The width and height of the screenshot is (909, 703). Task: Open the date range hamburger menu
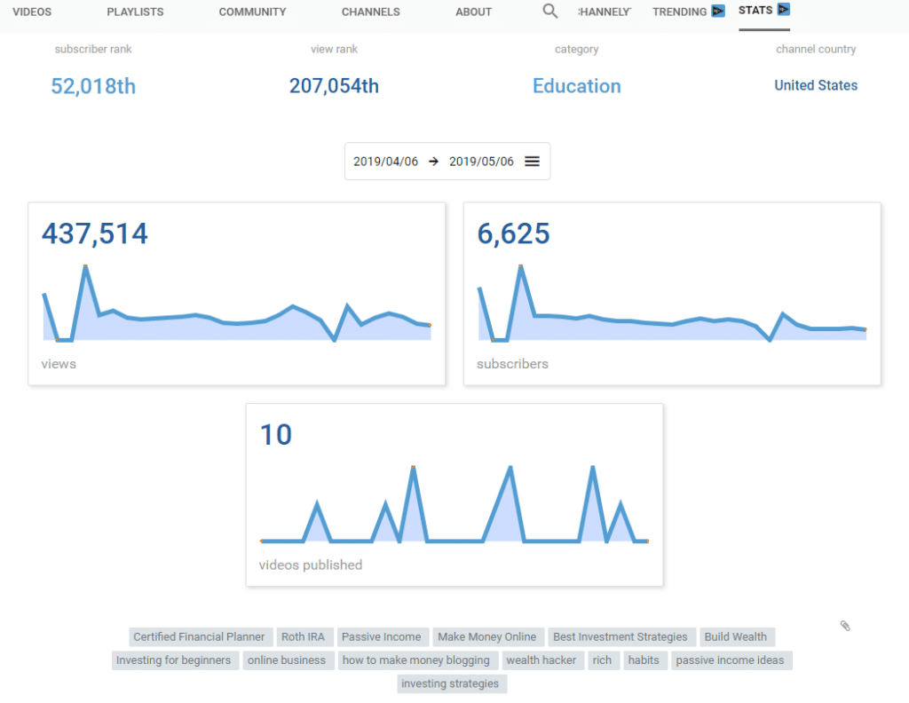pos(532,162)
